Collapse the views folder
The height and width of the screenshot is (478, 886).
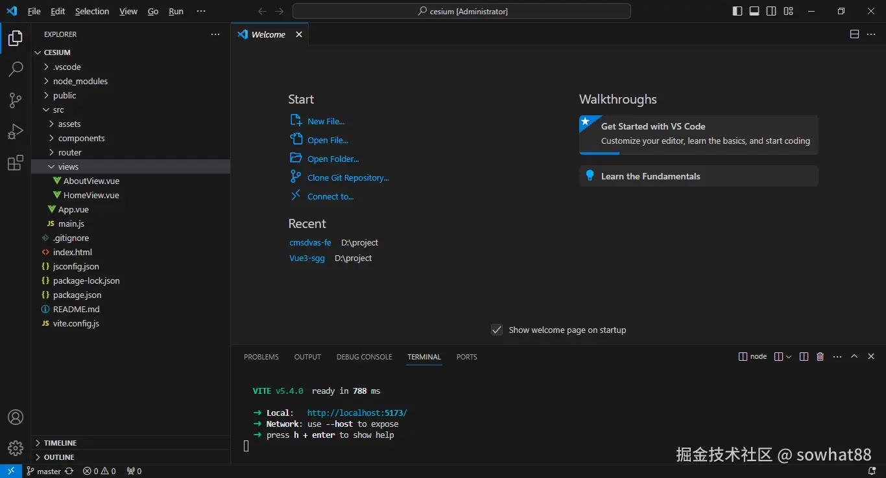pyautogui.click(x=68, y=166)
